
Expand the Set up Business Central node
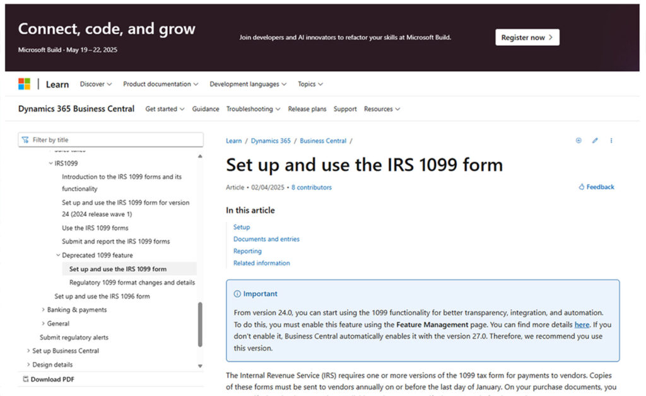[x=28, y=351]
